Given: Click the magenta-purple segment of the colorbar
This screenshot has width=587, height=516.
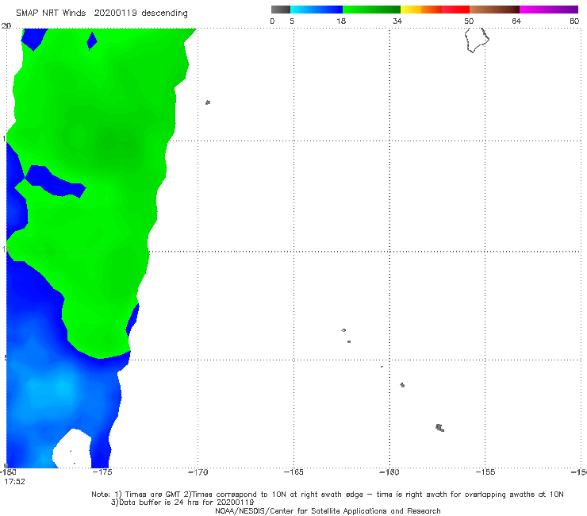Looking at the screenshot, I should coord(549,10).
